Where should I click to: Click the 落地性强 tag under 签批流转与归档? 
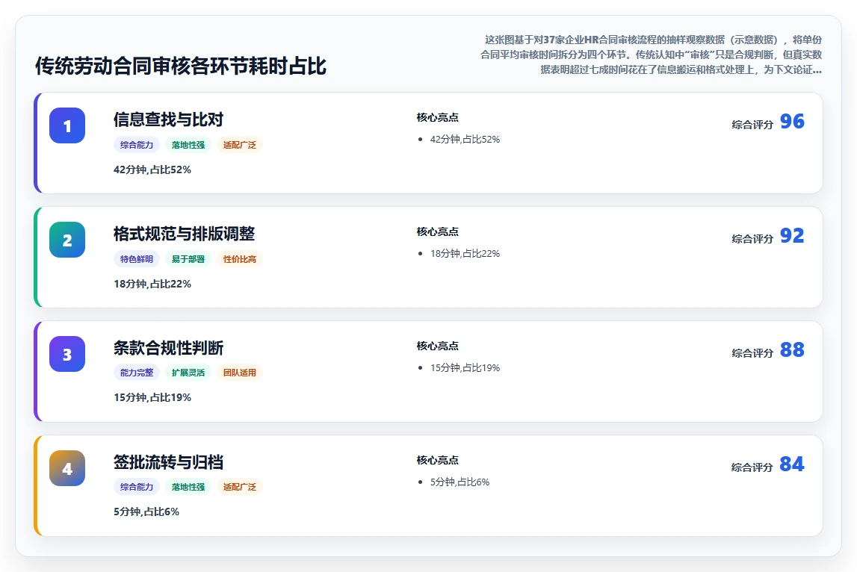tap(188, 487)
